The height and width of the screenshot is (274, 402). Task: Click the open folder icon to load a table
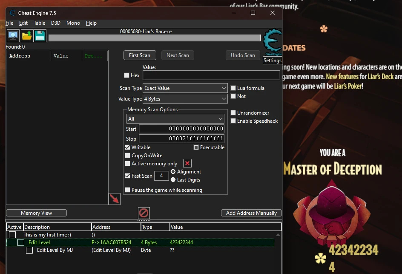coord(26,35)
